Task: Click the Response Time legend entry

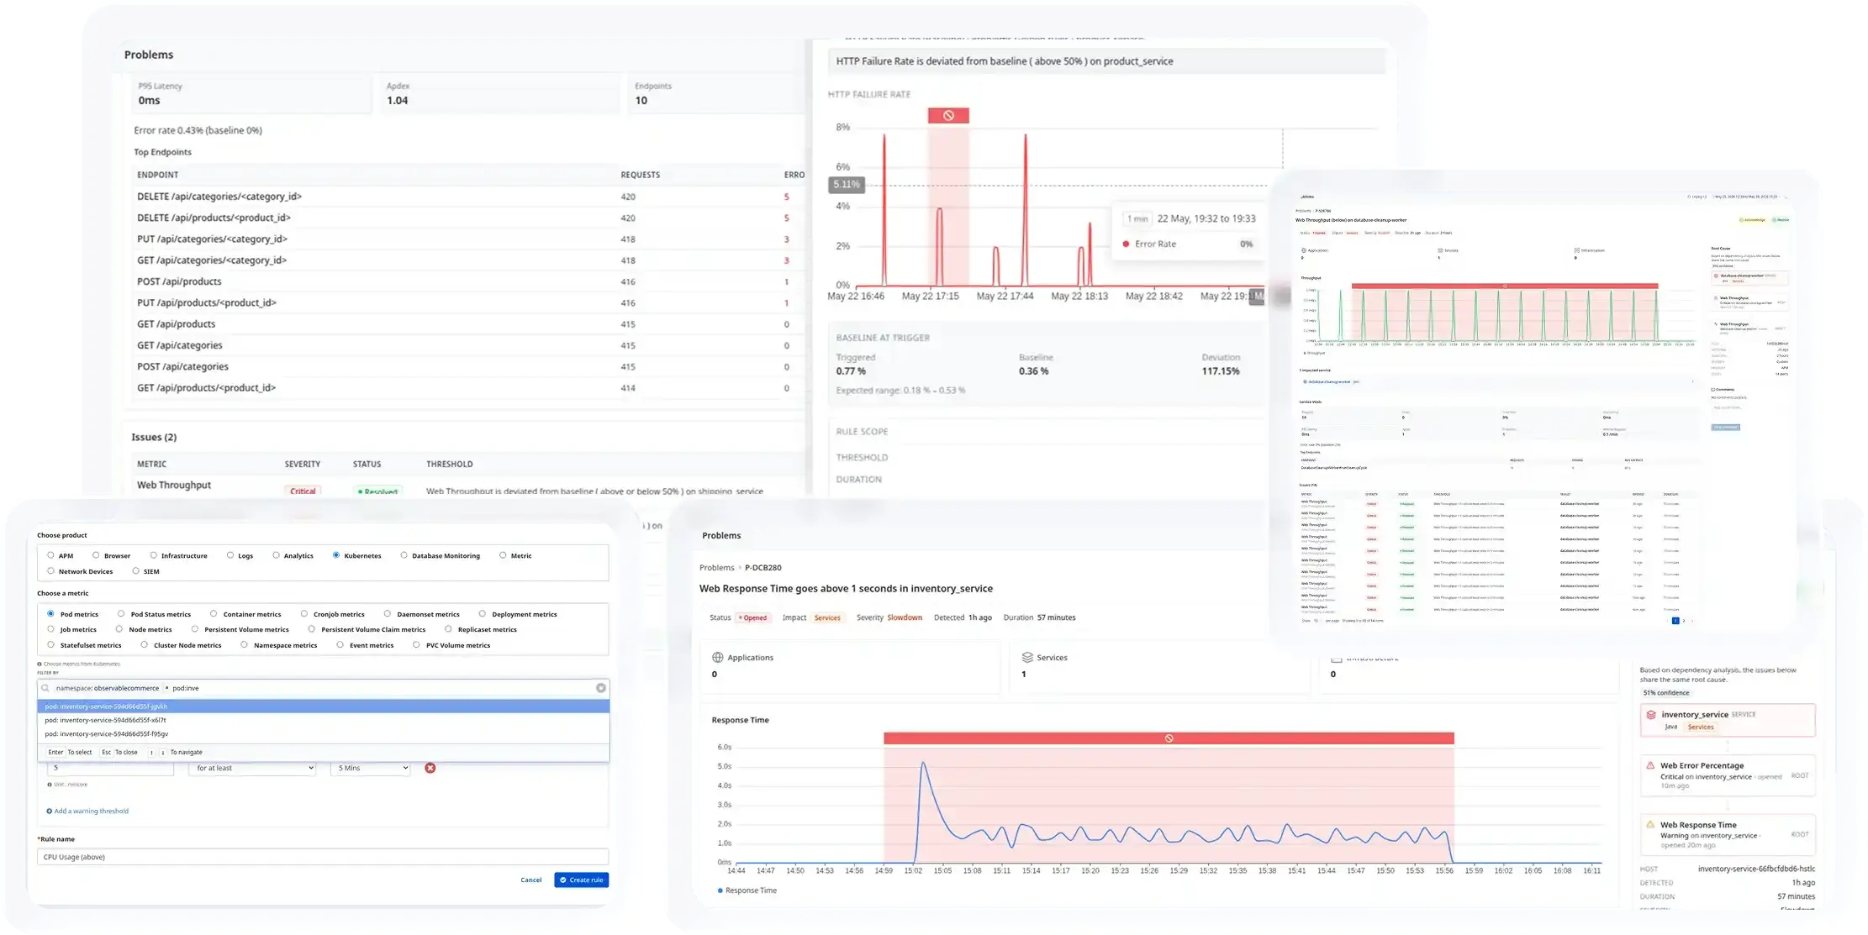Action: [x=747, y=890]
